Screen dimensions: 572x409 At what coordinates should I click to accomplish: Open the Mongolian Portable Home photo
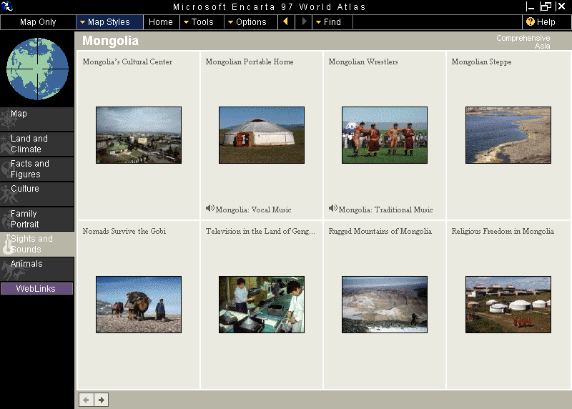point(261,135)
